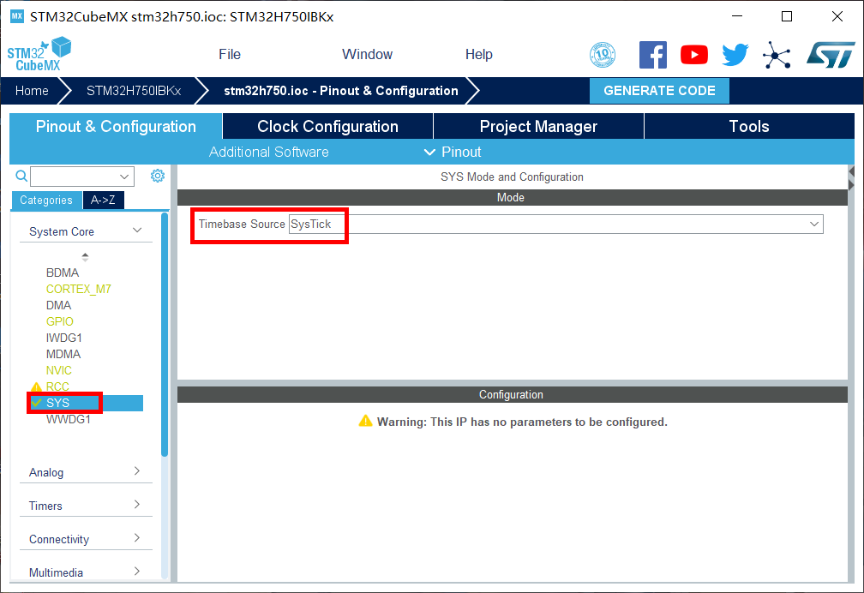Select RCC in the peripheral tree
The width and height of the screenshot is (864, 593).
point(57,386)
